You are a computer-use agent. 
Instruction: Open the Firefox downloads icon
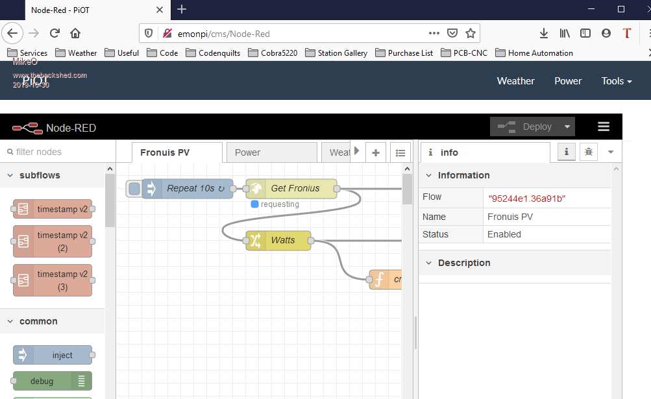[x=543, y=33]
